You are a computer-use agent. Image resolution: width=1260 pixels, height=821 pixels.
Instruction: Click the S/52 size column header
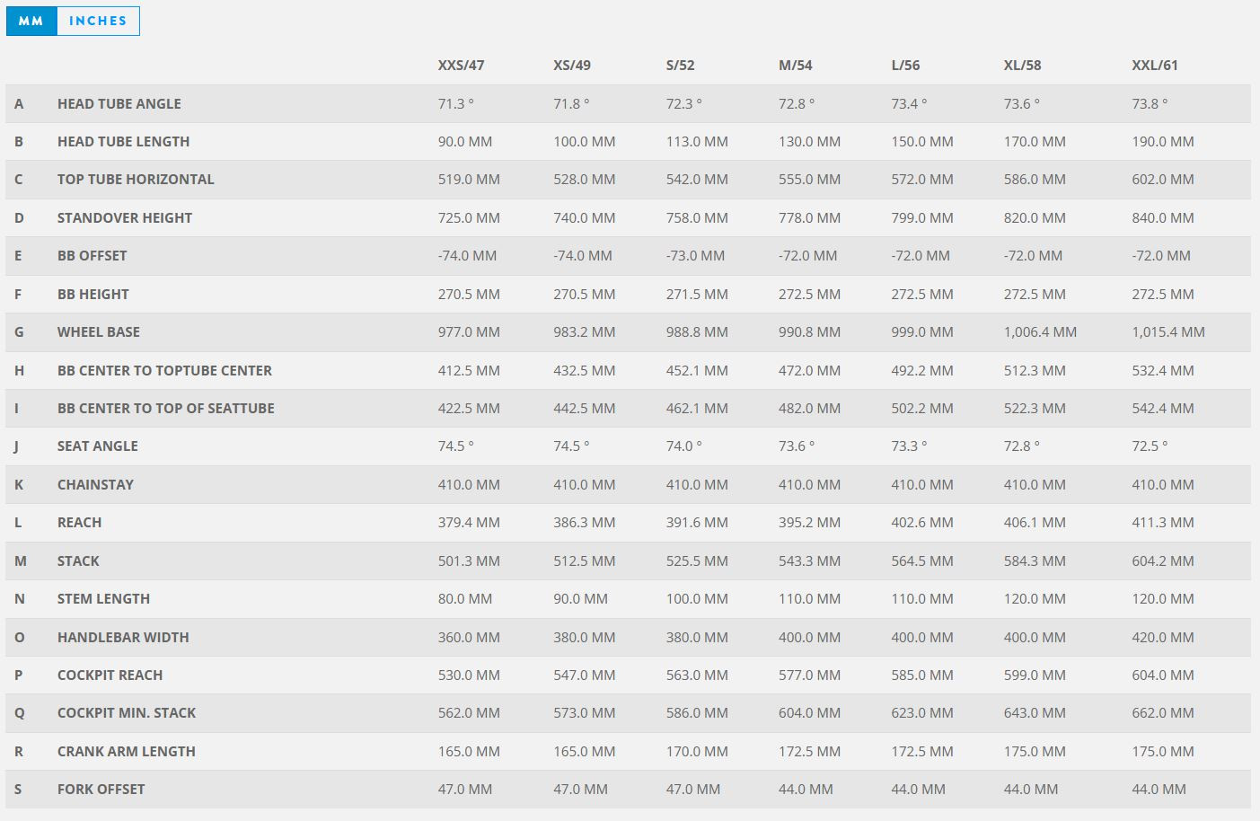(680, 66)
